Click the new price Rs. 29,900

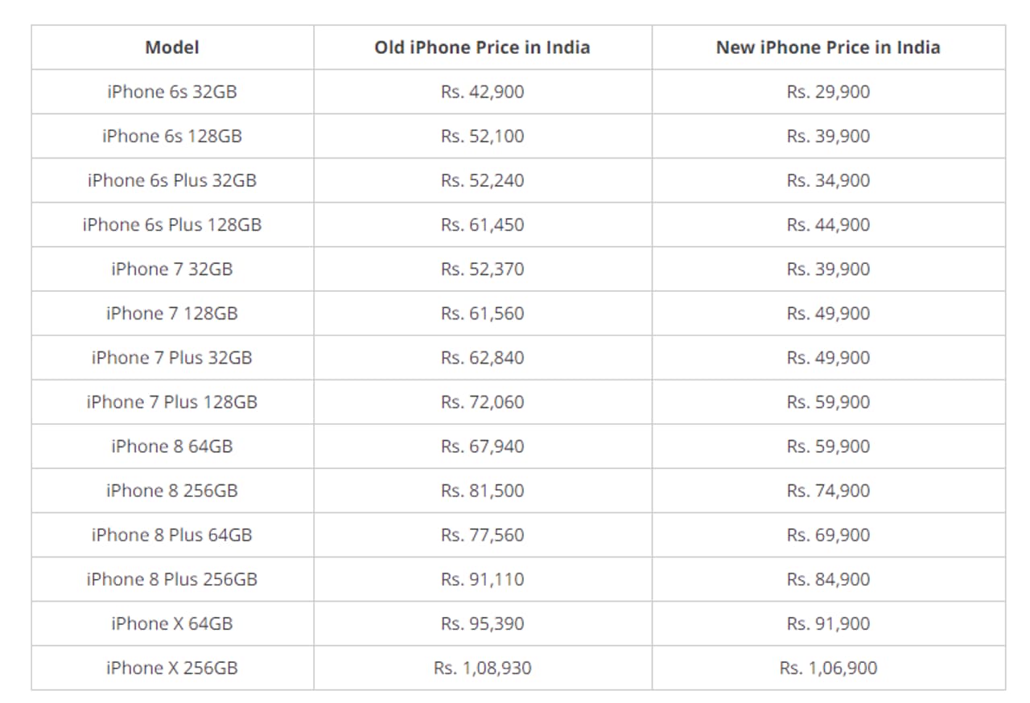pos(828,92)
